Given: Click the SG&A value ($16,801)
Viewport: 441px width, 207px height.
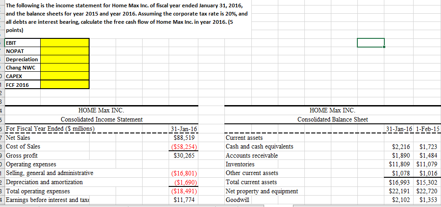Looking at the screenshot, I should (184, 173).
